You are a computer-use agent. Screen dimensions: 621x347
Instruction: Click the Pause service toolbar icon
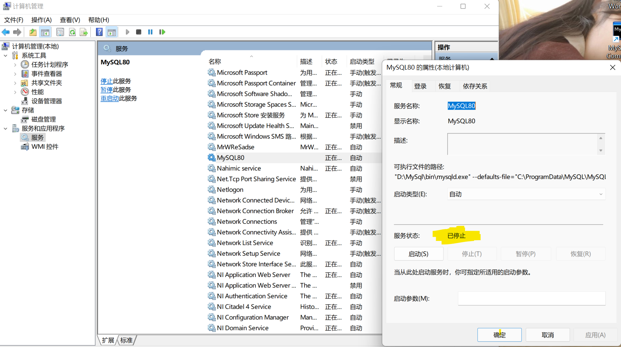(x=150, y=32)
